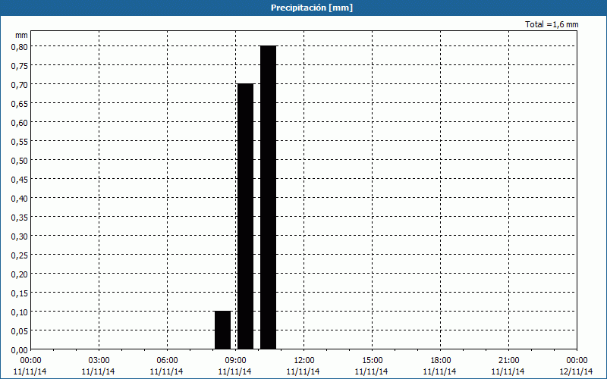Click the 0,60 y-axis label
This screenshot has width=607, height=379.
[x=20, y=122]
